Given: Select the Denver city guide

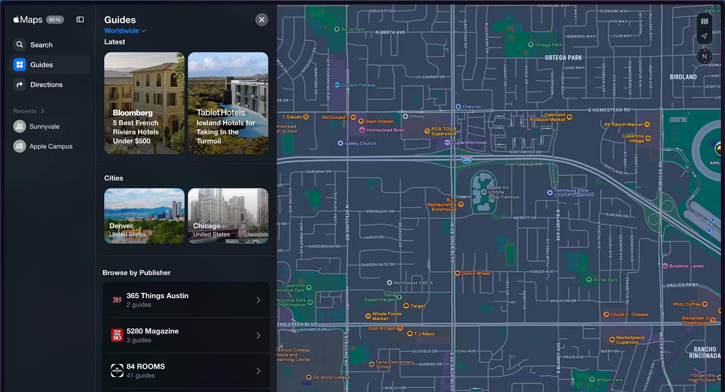Looking at the screenshot, I should click(x=144, y=216).
